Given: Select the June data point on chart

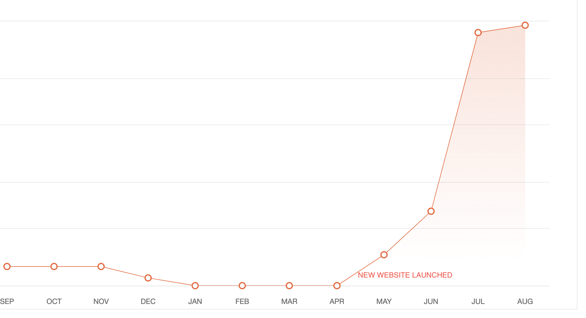Looking at the screenshot, I should point(431,211).
